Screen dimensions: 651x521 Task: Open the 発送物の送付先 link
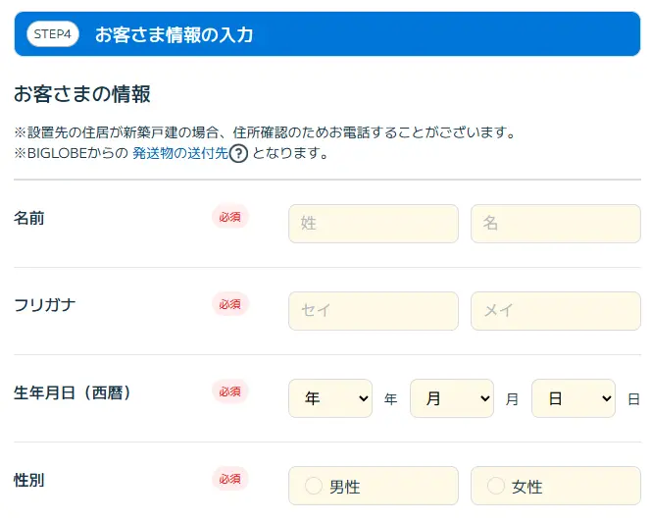tap(179, 154)
